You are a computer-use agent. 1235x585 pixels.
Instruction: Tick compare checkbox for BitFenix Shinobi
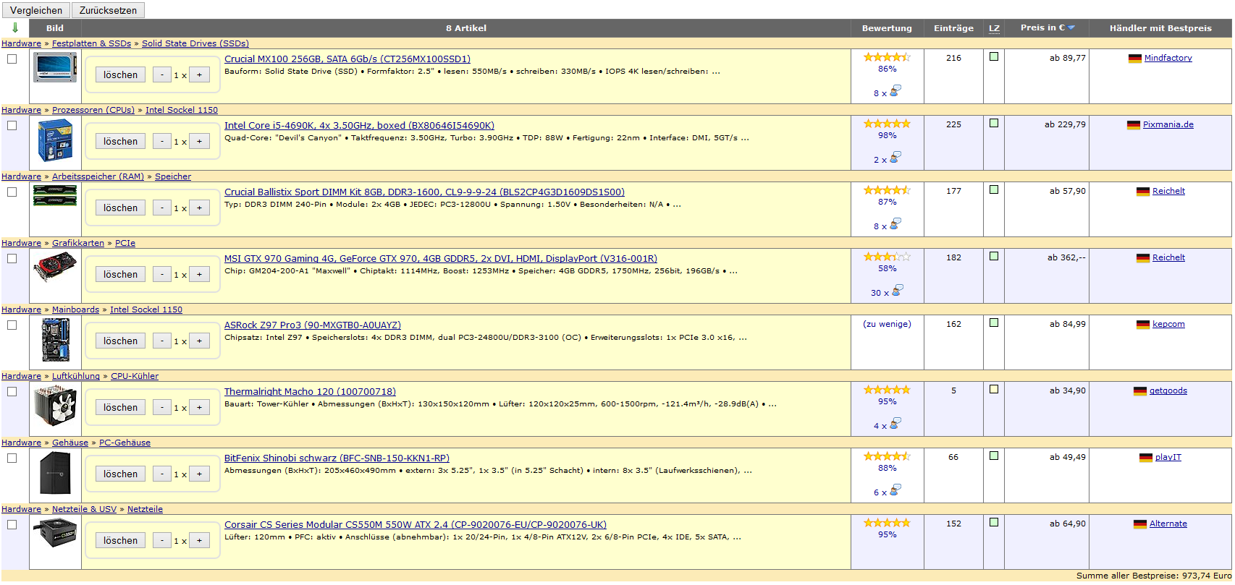pyautogui.click(x=12, y=458)
